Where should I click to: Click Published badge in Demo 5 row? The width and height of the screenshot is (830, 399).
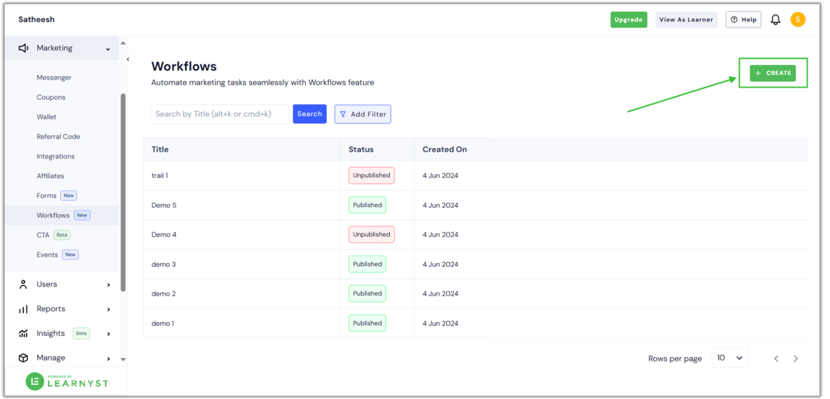(367, 205)
